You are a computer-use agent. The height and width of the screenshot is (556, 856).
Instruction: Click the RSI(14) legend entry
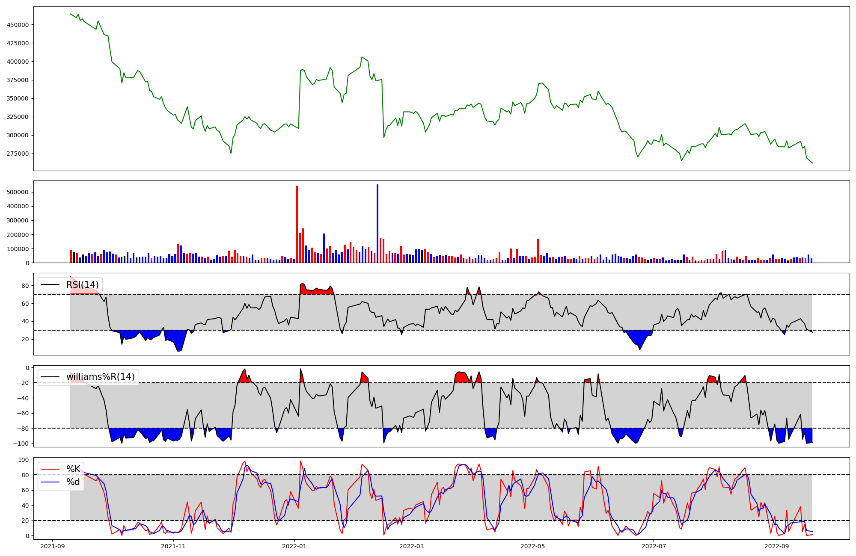coord(82,285)
